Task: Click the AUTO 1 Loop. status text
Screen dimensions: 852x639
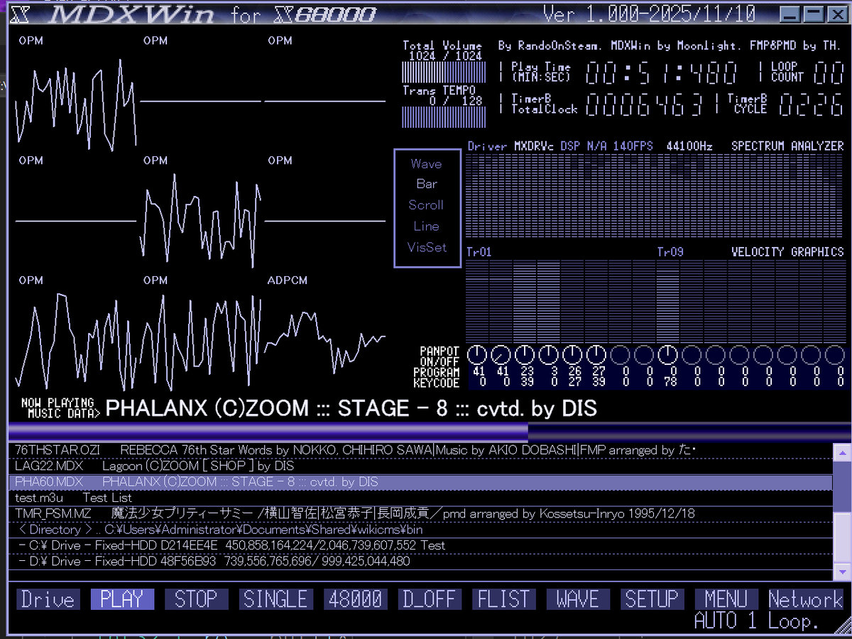Action: click(757, 621)
